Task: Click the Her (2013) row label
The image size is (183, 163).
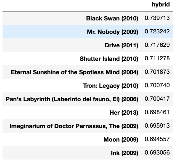Action: pos(124,112)
